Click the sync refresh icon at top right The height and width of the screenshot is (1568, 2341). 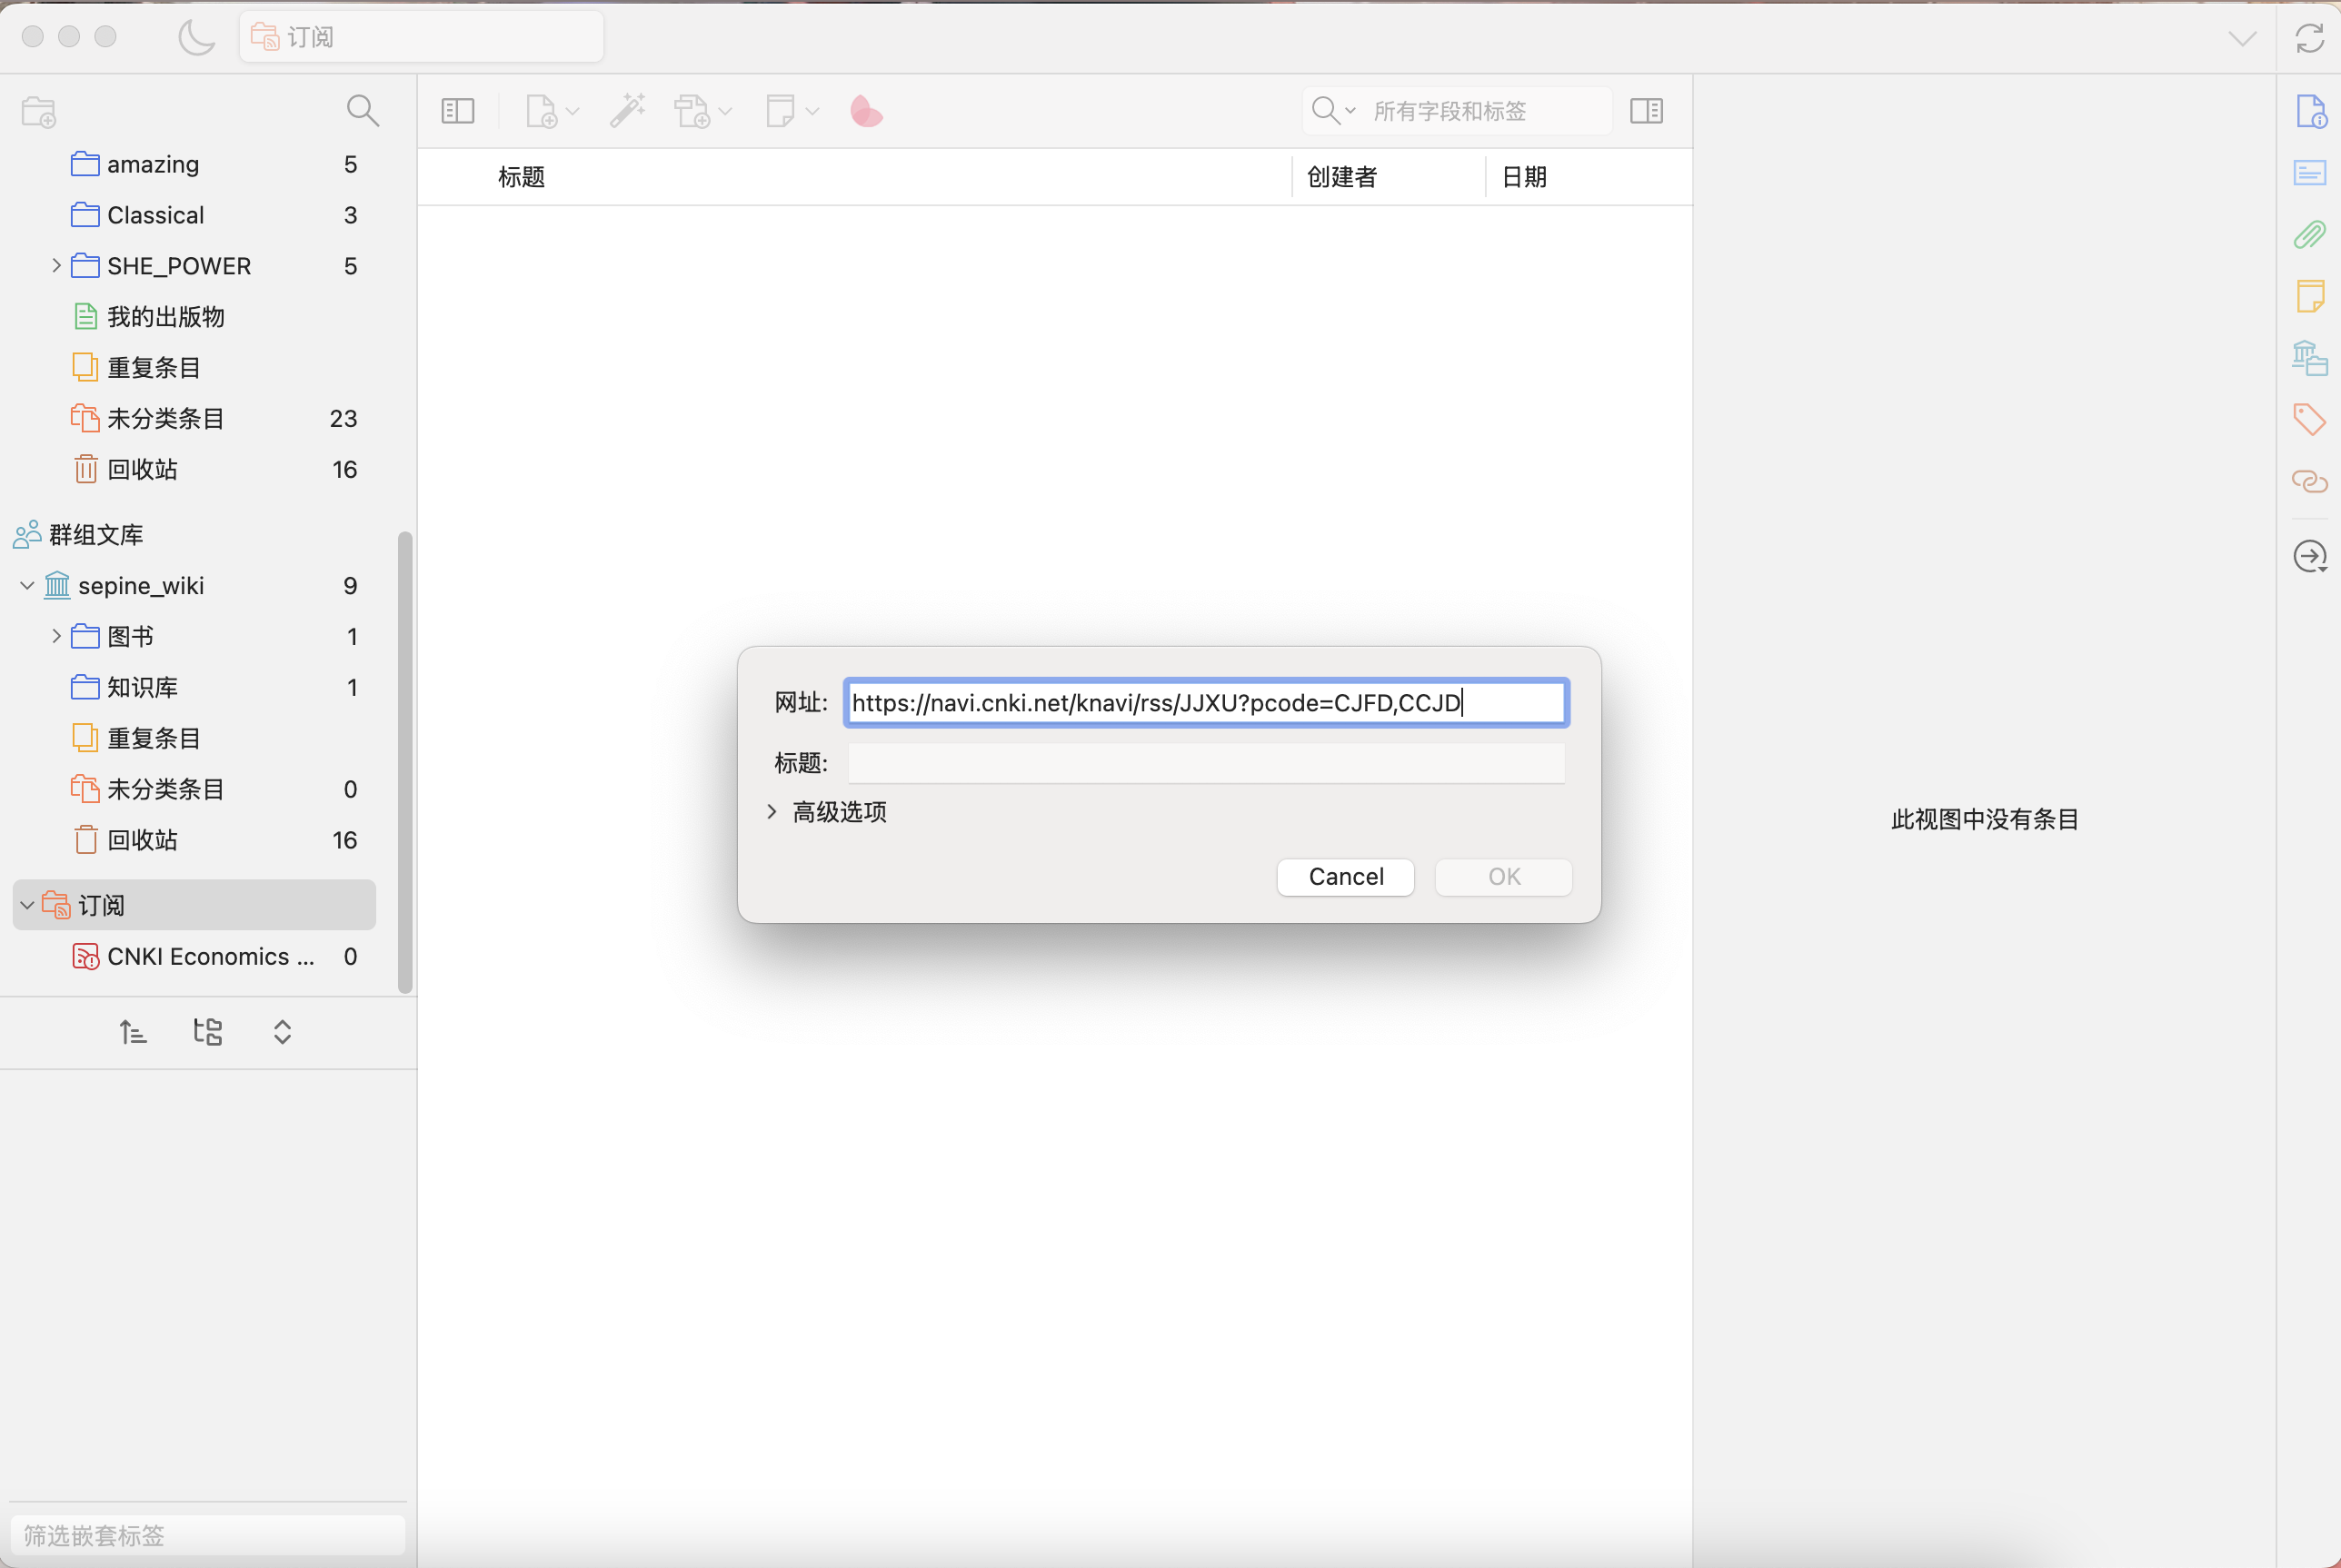point(2309,38)
